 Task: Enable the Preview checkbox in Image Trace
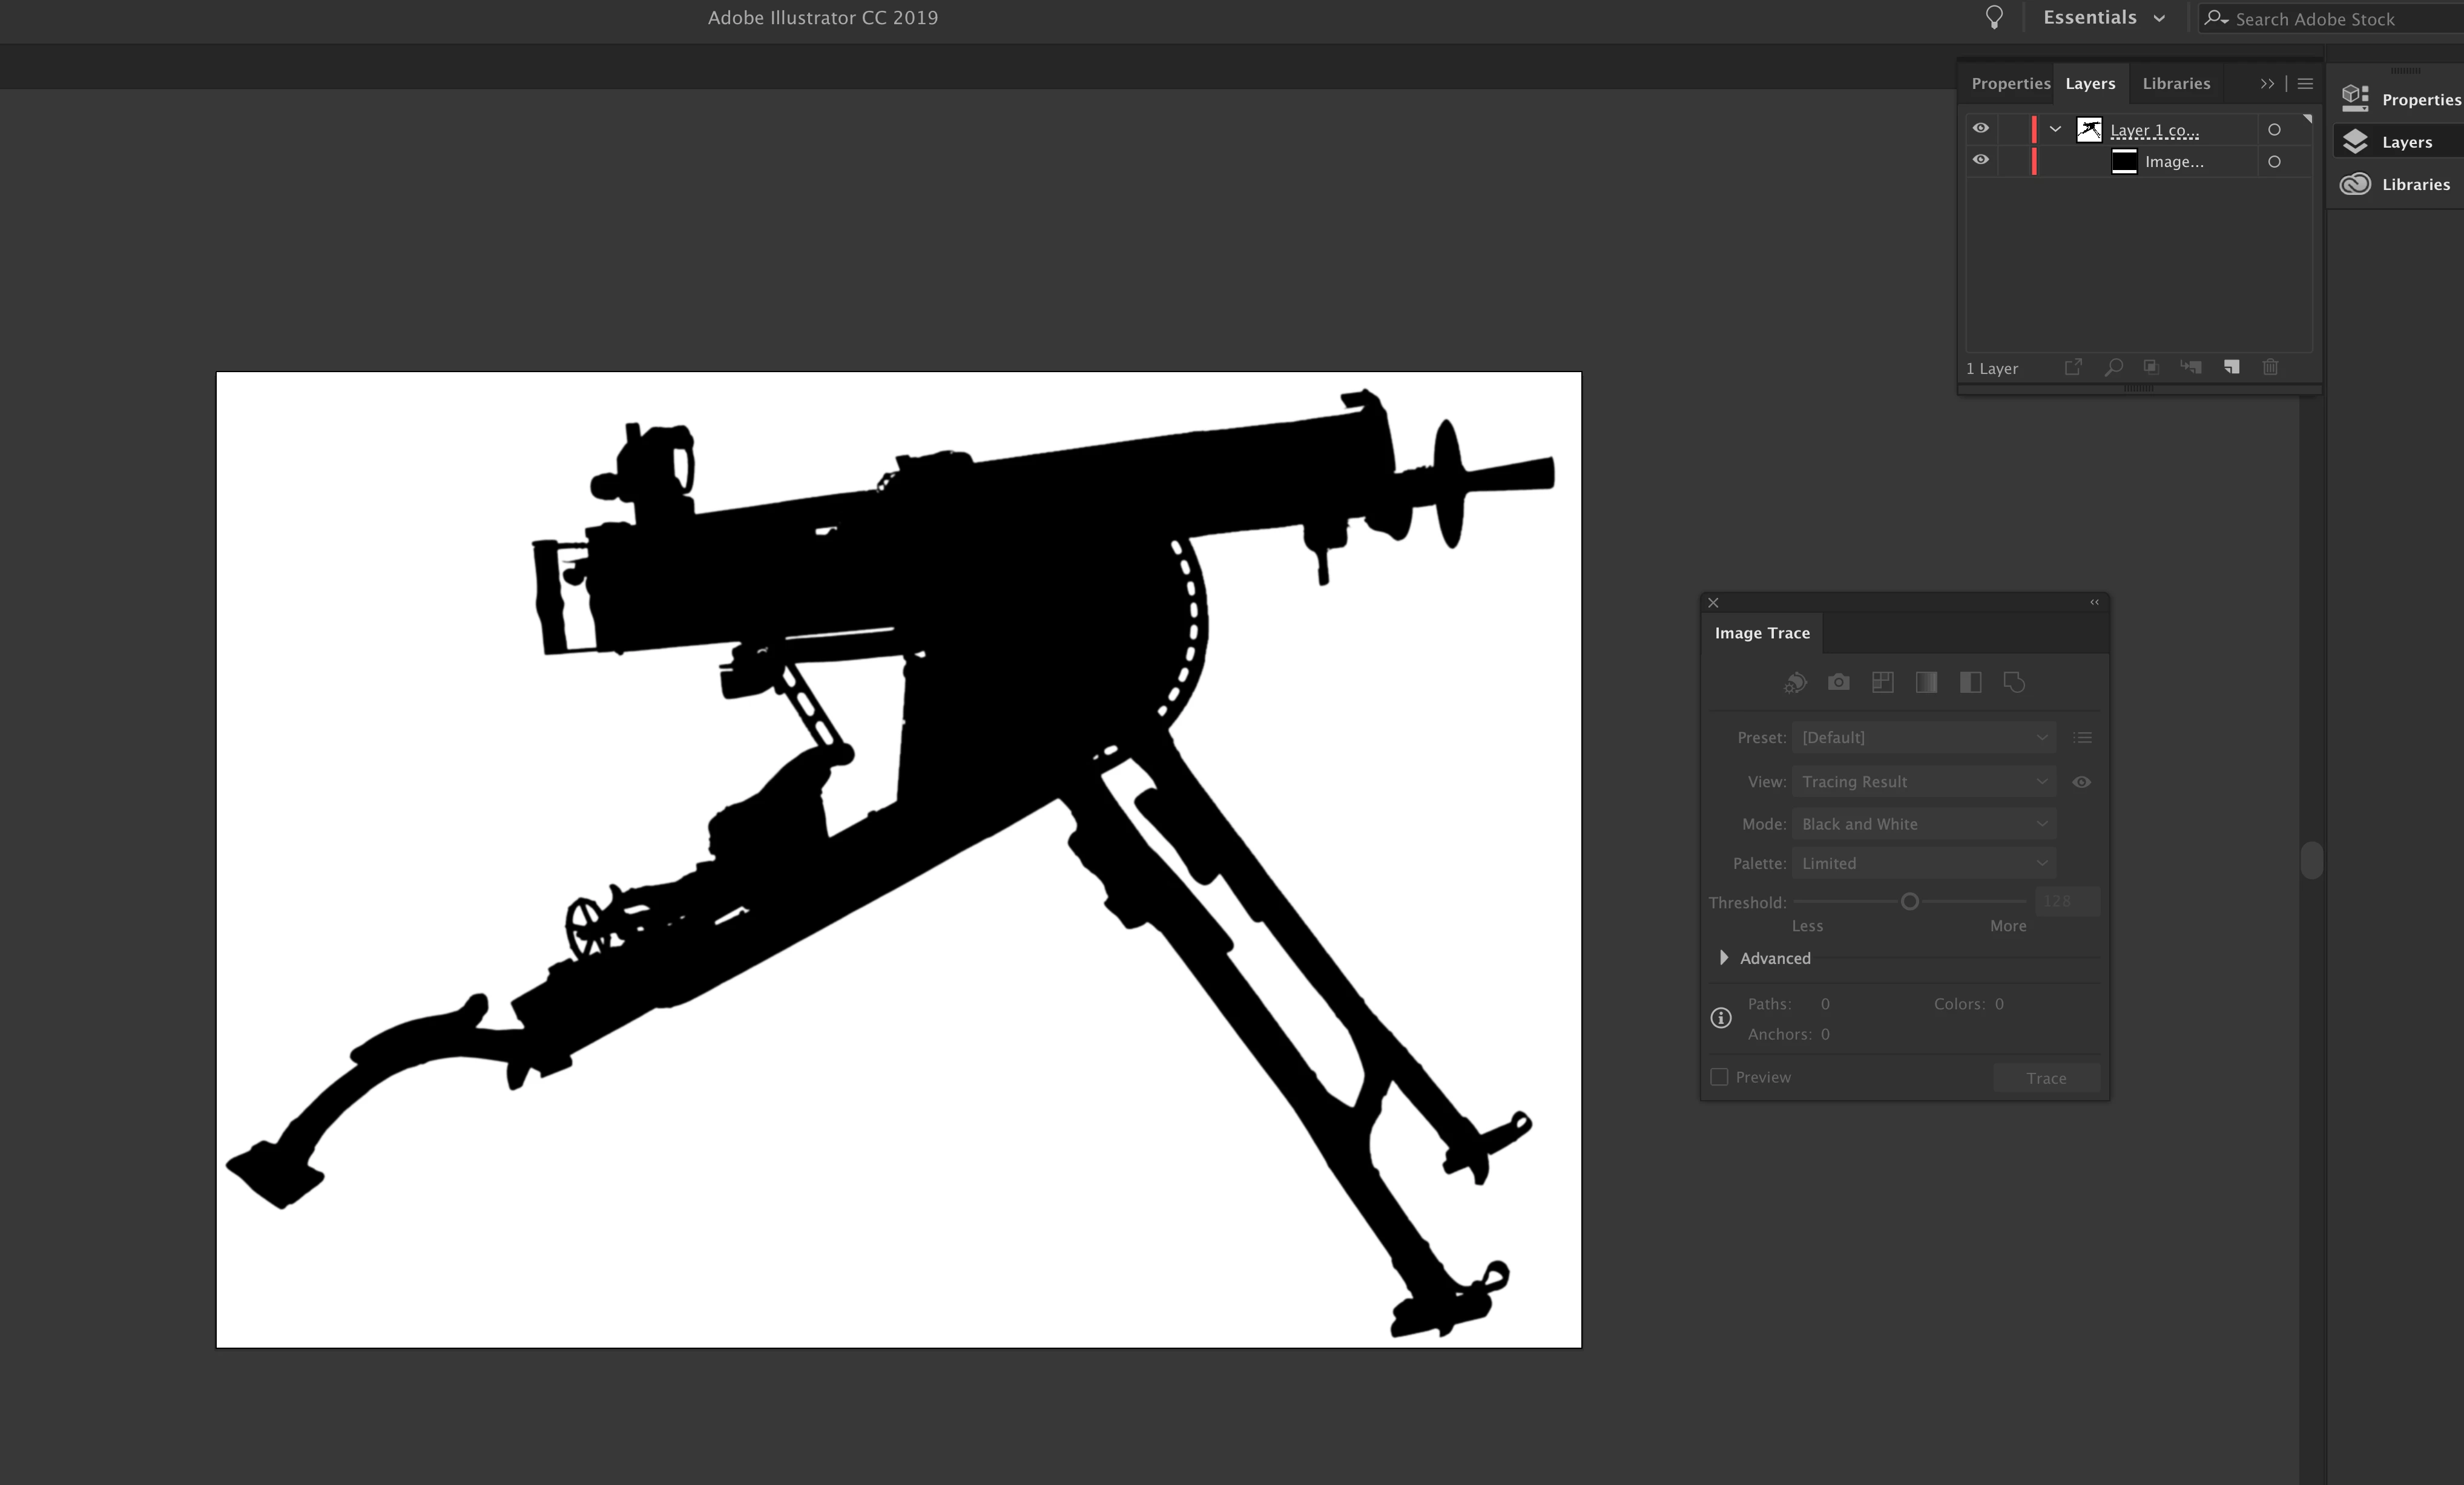1719,1077
